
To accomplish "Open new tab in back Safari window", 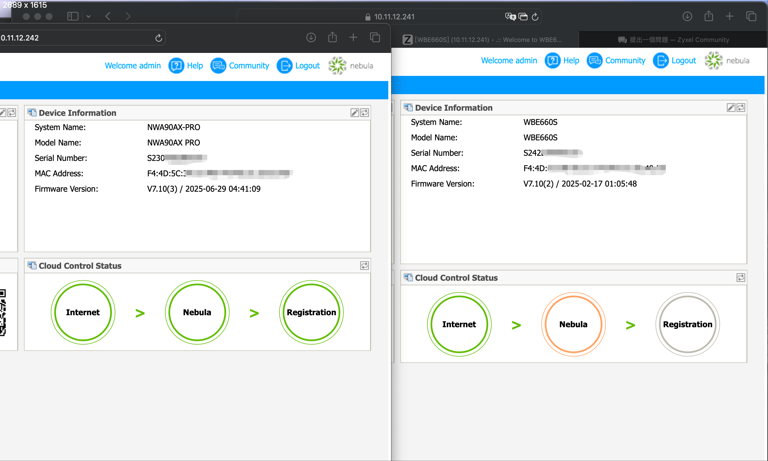I will coord(729,16).
